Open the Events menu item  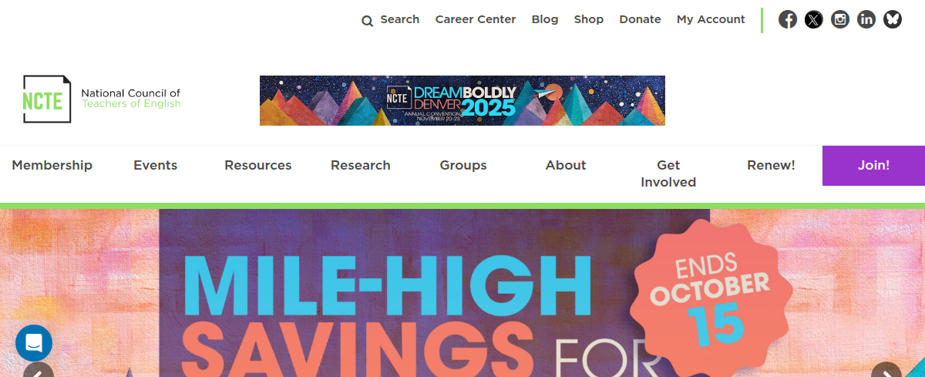click(x=155, y=165)
